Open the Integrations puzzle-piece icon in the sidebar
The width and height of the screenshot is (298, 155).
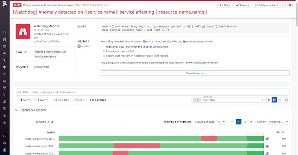pyautogui.click(x=5, y=81)
